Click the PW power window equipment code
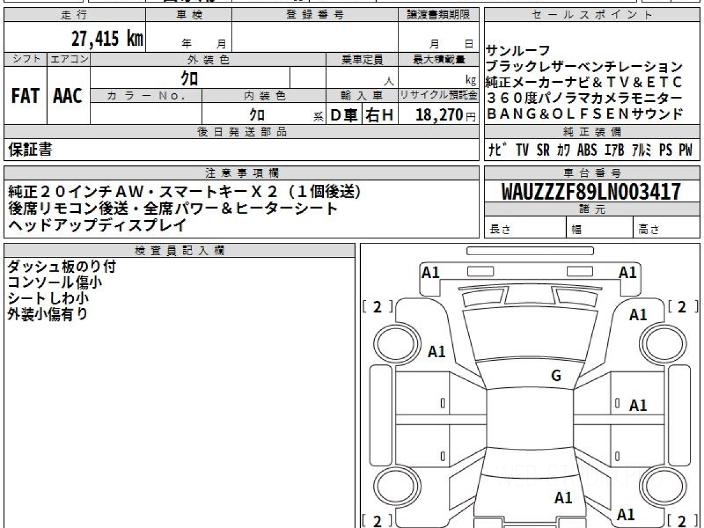The width and height of the screenshot is (704, 528). pos(685,150)
